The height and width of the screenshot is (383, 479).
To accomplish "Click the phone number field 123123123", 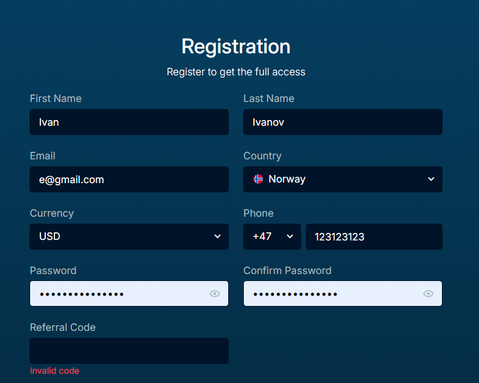I will click(x=374, y=236).
